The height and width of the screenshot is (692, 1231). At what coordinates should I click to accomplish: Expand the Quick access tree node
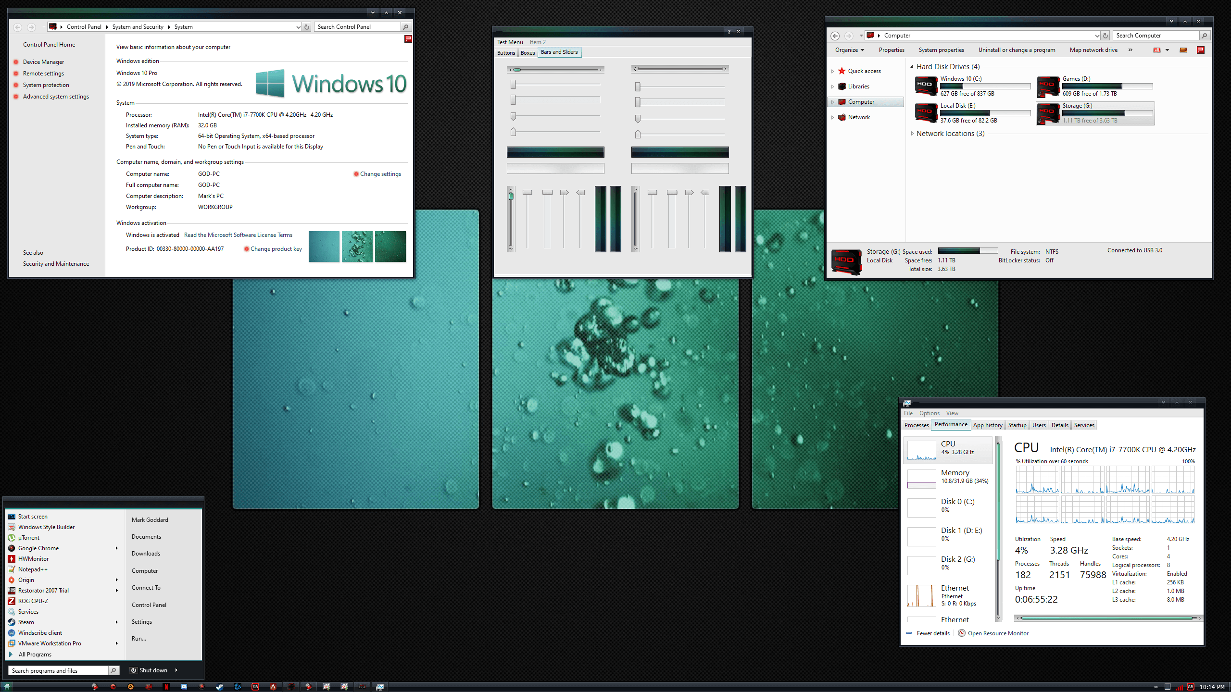point(832,71)
